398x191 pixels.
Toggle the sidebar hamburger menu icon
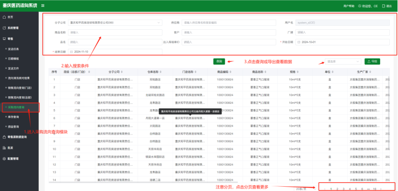click(43, 6)
